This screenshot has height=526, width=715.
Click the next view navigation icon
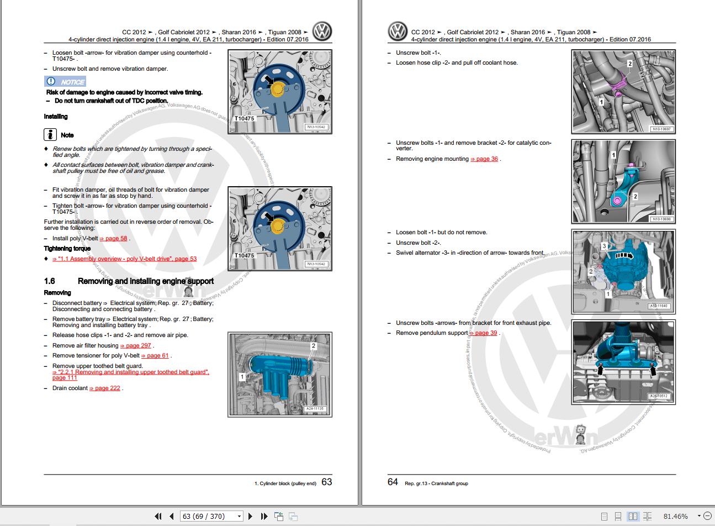293,516
